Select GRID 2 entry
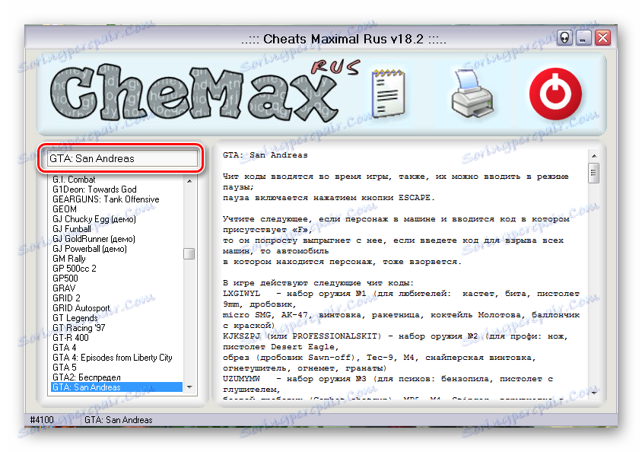The height and width of the screenshot is (452, 642). point(66,298)
